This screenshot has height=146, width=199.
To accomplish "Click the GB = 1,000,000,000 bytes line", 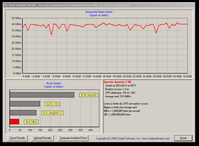I will pyautogui.click(x=118, y=114).
